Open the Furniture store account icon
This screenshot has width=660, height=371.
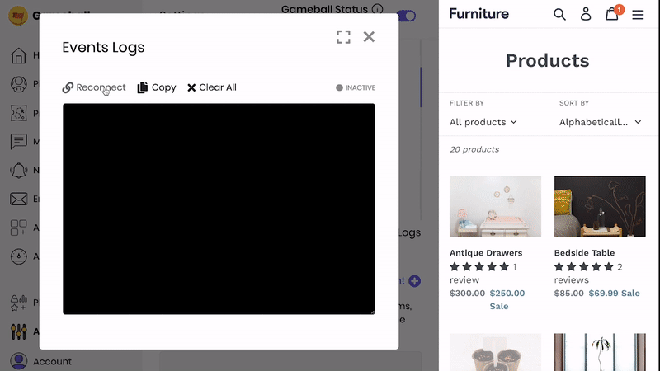point(586,14)
